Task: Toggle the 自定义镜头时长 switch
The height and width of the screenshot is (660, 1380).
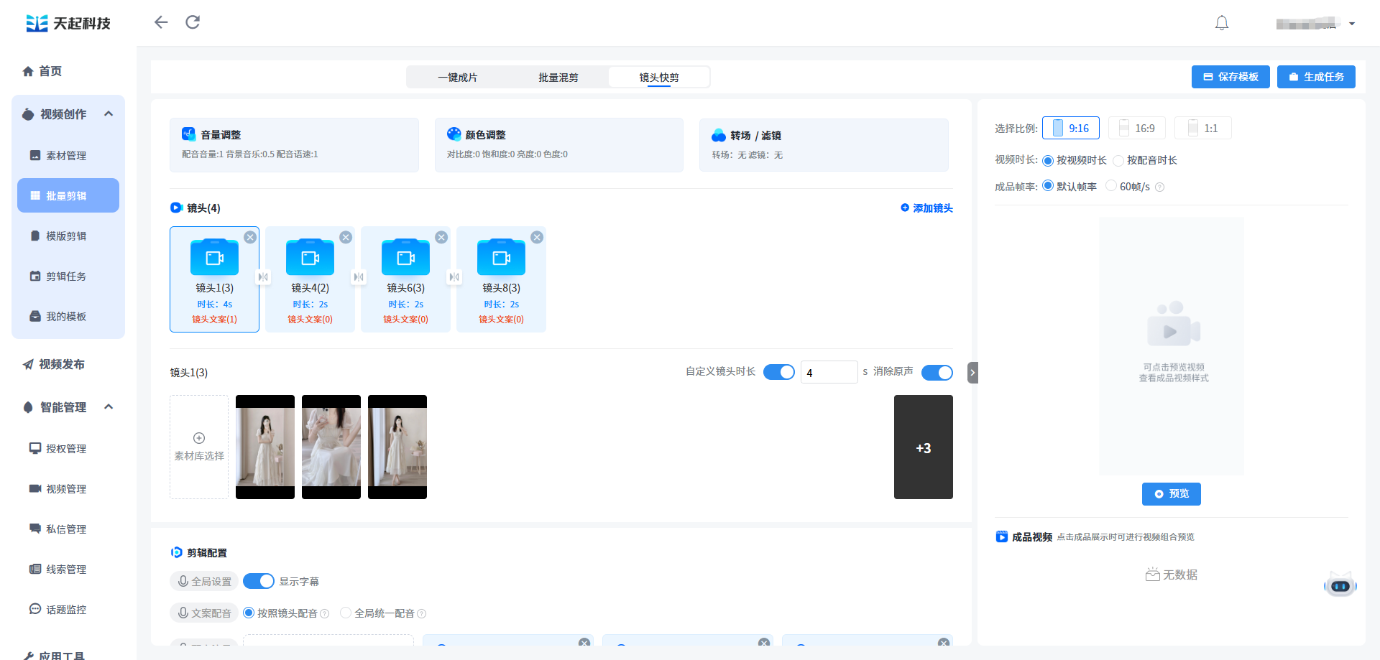Action: tap(778, 372)
